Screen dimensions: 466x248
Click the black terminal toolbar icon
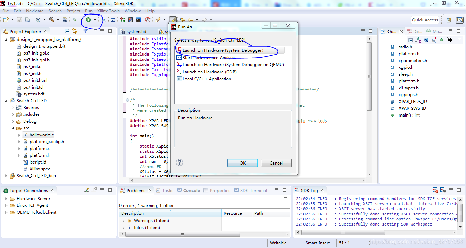(x=138, y=20)
